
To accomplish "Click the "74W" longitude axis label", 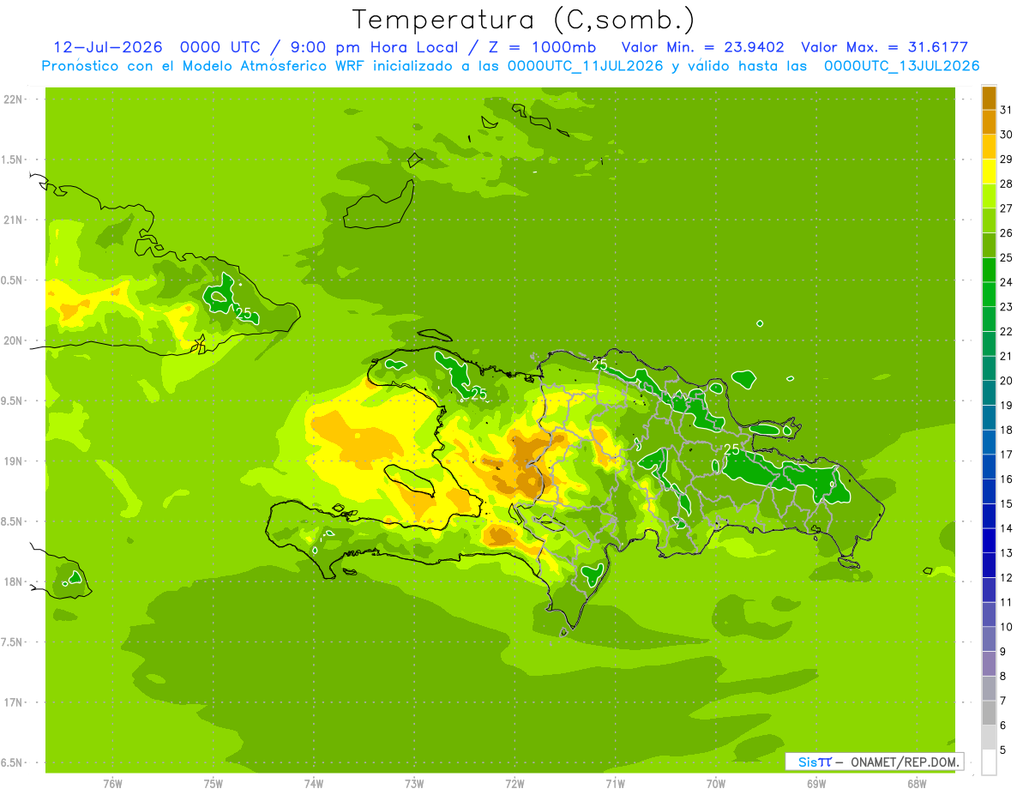I will 314,784.
